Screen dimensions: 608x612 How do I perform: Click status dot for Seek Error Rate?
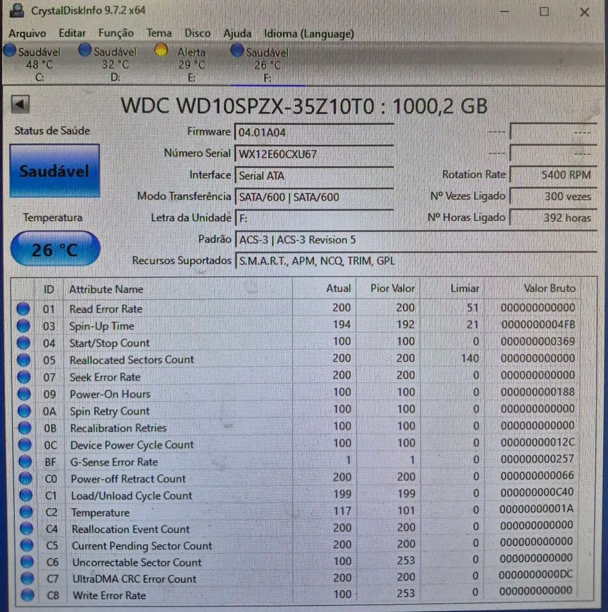23,377
